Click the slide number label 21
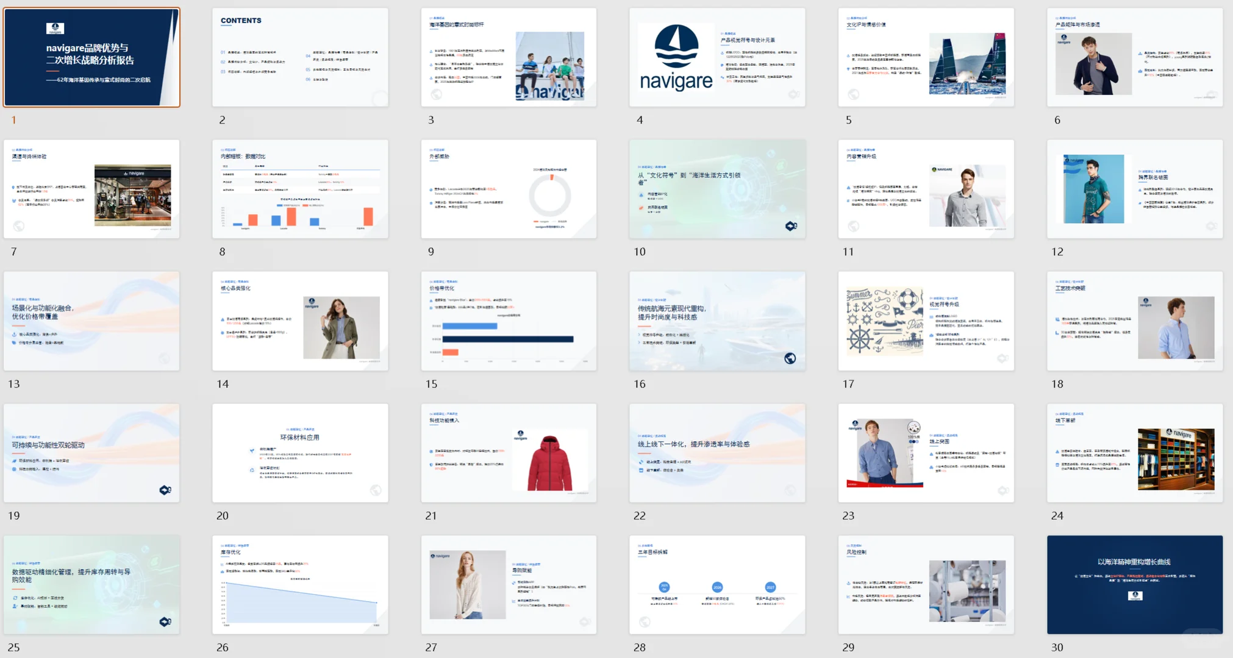Screen dimensions: 1233x658 431,515
